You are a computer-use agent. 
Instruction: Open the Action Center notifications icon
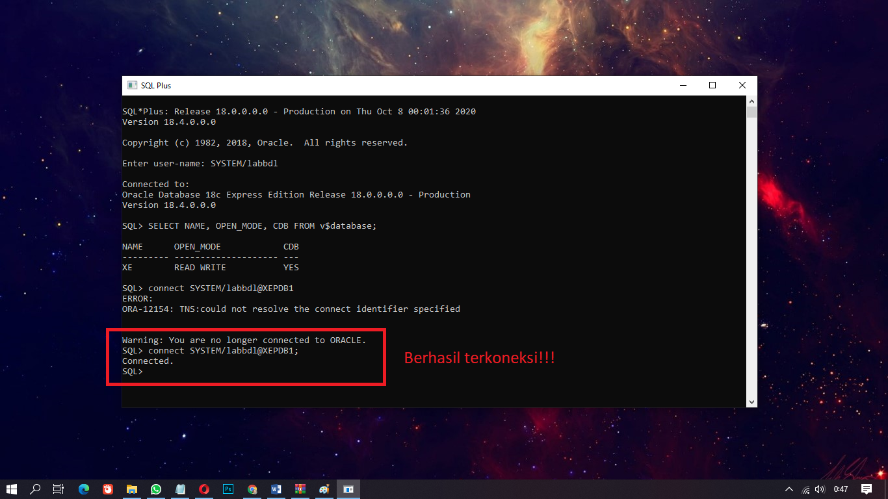pyautogui.click(x=867, y=489)
